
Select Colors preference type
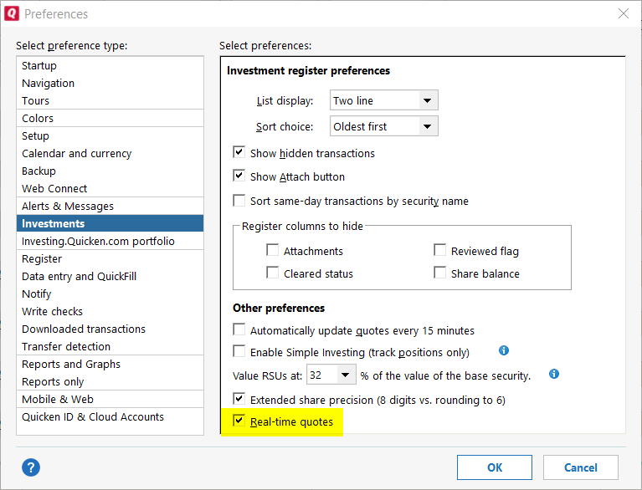click(x=110, y=118)
